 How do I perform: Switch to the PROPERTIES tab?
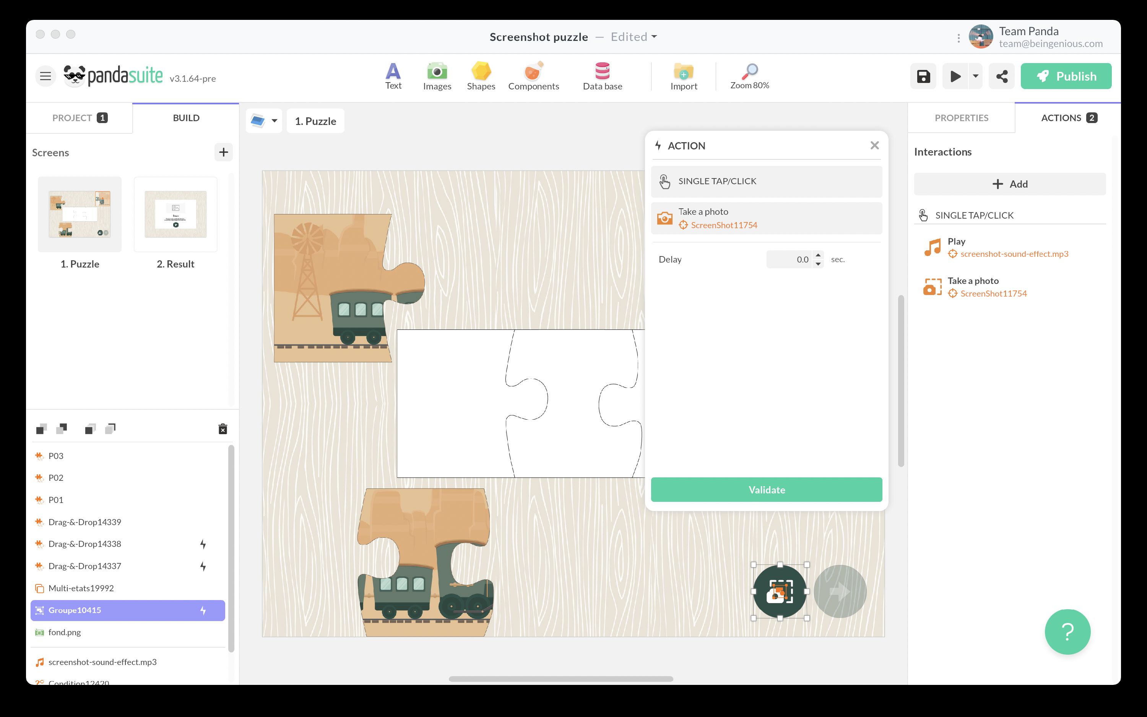961,118
